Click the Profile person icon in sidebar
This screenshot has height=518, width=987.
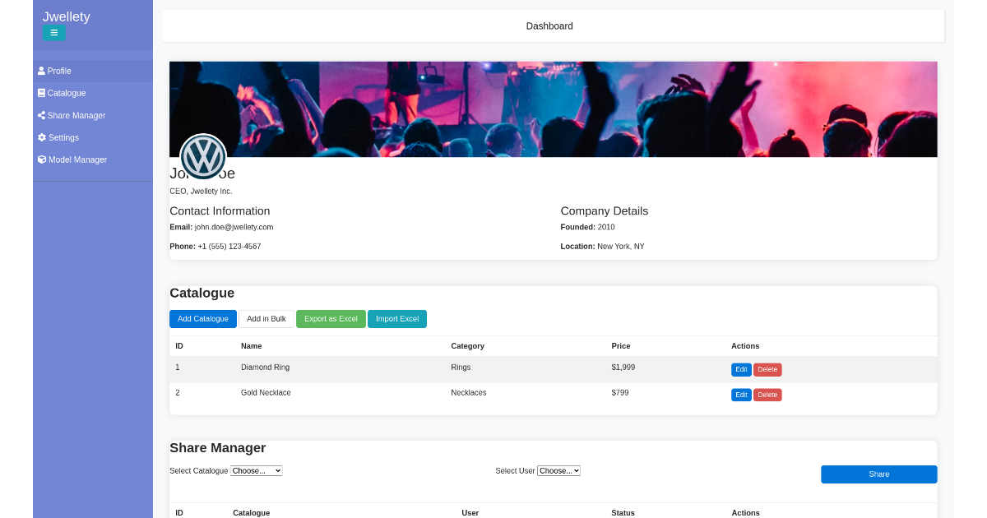40,71
